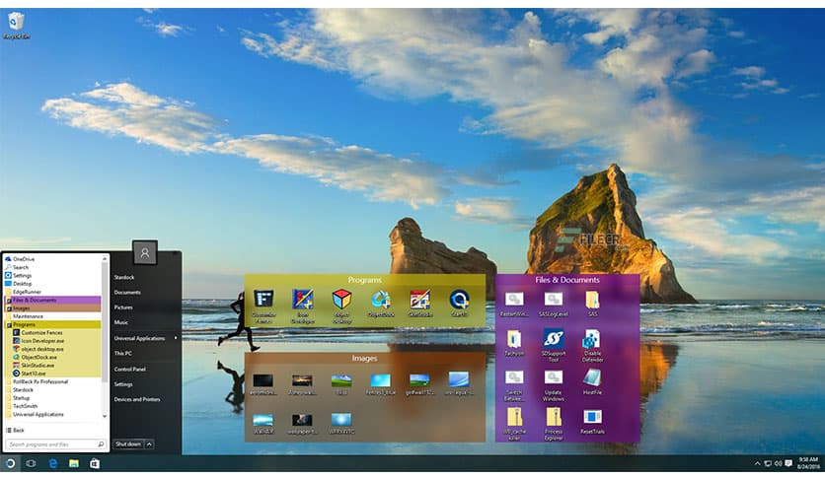Open This PC from Start menu
This screenshot has height=477, width=825.
pos(122,353)
